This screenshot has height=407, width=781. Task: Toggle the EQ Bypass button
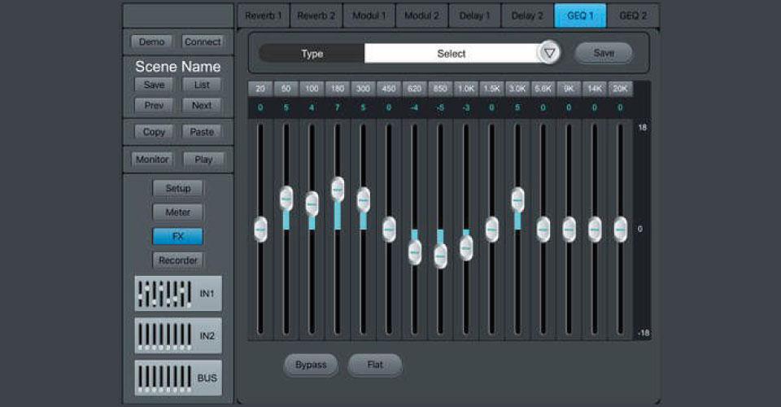click(x=311, y=365)
